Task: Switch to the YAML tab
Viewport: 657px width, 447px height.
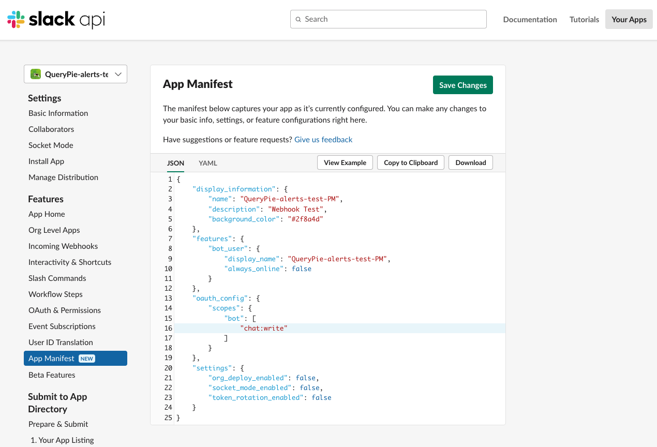Action: pos(208,163)
